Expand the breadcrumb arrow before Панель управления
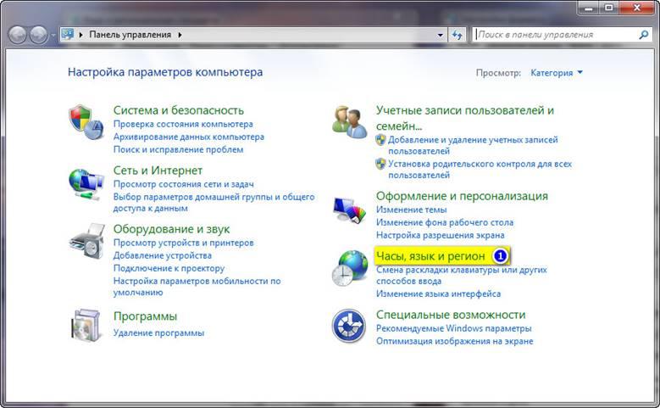660x408 pixels. pos(80,35)
